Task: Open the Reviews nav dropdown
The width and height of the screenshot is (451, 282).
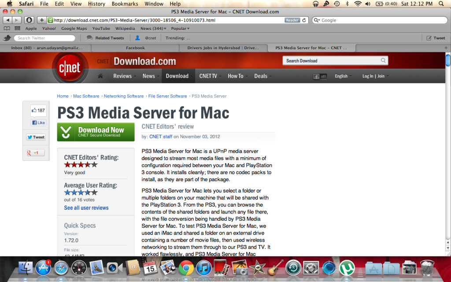Action: click(x=124, y=76)
